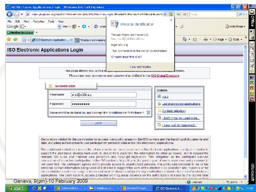Open the Help menu in menu bar
This screenshot has width=256, height=192.
click(61, 21)
